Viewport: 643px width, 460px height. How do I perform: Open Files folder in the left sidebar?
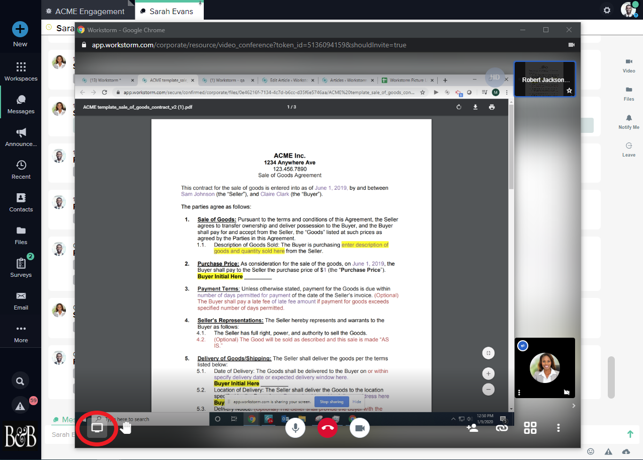pos(21,235)
